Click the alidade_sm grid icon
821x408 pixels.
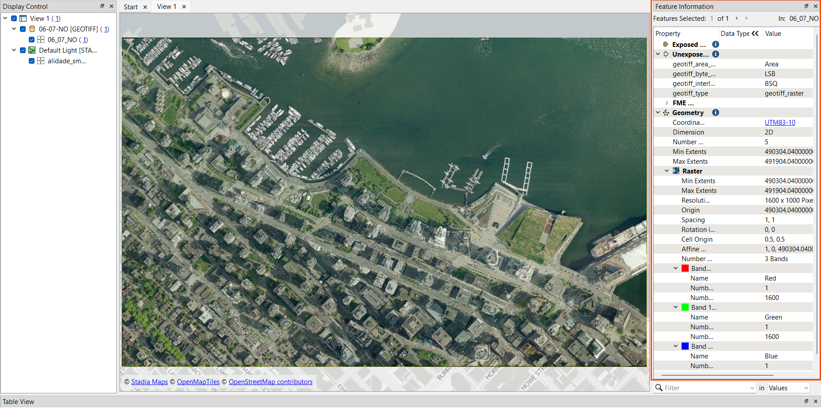pos(41,61)
